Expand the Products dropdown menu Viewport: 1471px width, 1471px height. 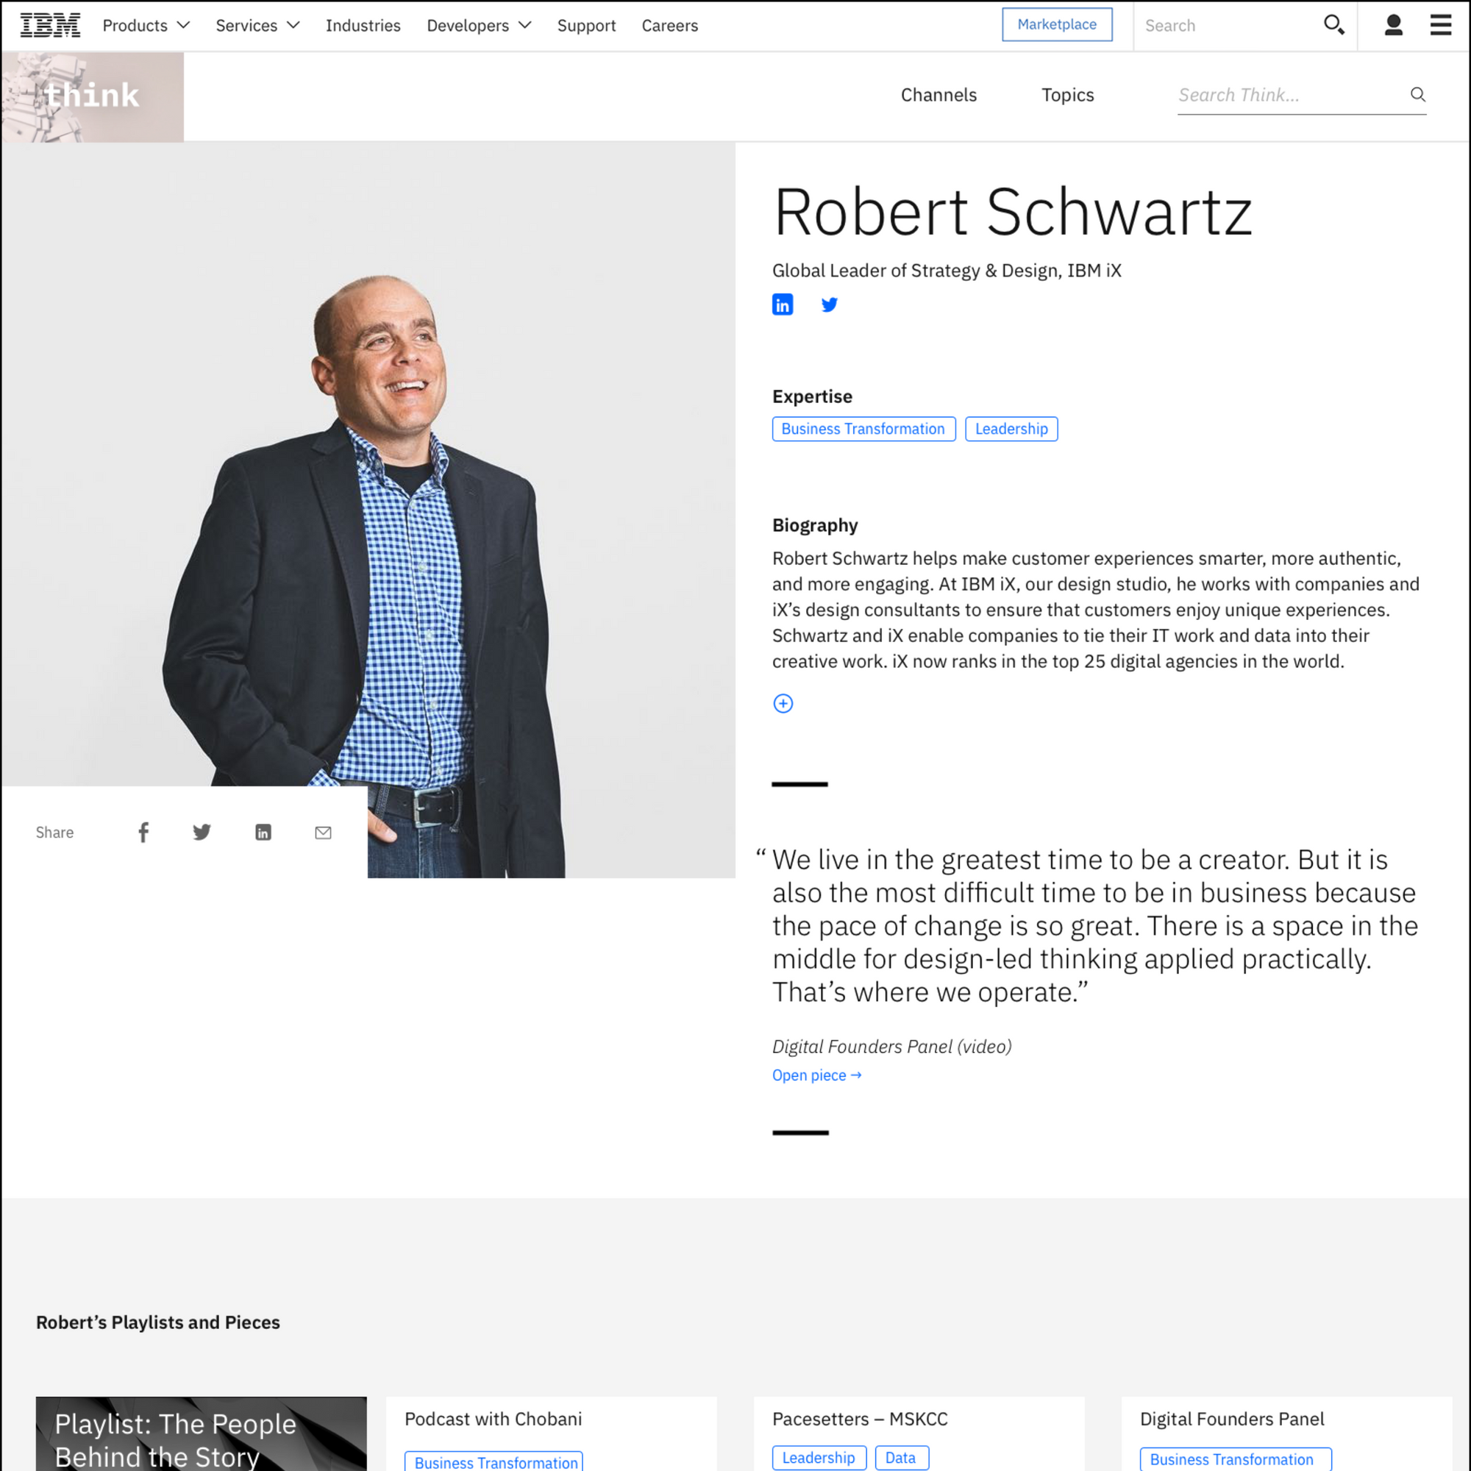[x=146, y=25]
